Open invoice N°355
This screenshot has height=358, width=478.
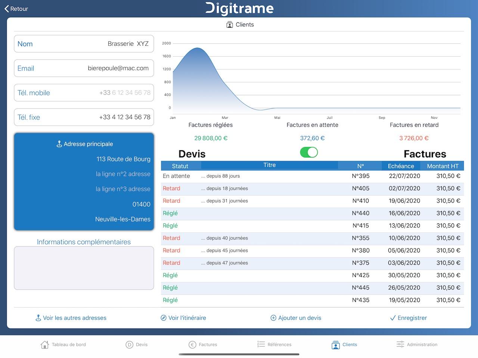click(313, 238)
